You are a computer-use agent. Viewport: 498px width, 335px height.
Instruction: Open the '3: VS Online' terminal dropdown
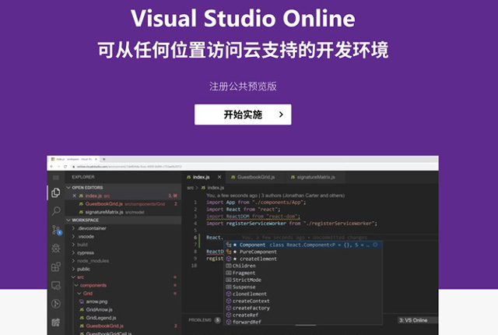(x=417, y=320)
